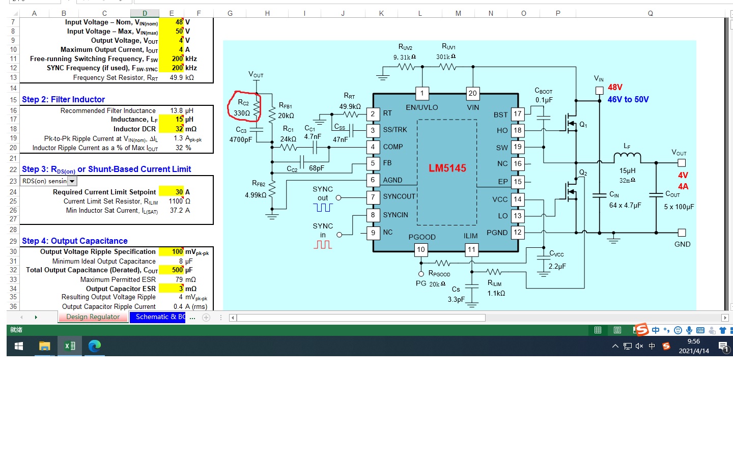Open Sogou emoji panel
The width and height of the screenshot is (733, 458).
tap(678, 330)
